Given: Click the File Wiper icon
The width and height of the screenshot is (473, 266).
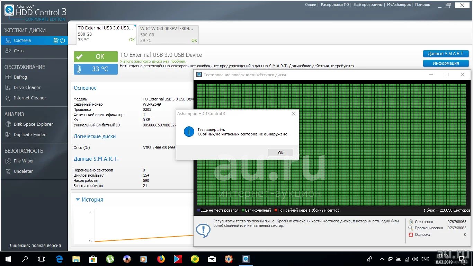Looking at the screenshot, I should tap(8, 161).
